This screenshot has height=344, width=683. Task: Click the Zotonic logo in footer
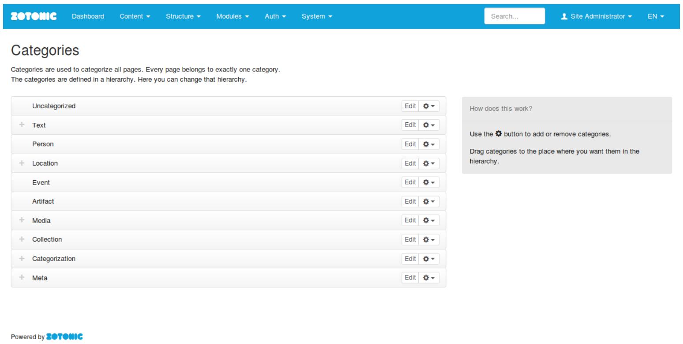pos(64,336)
